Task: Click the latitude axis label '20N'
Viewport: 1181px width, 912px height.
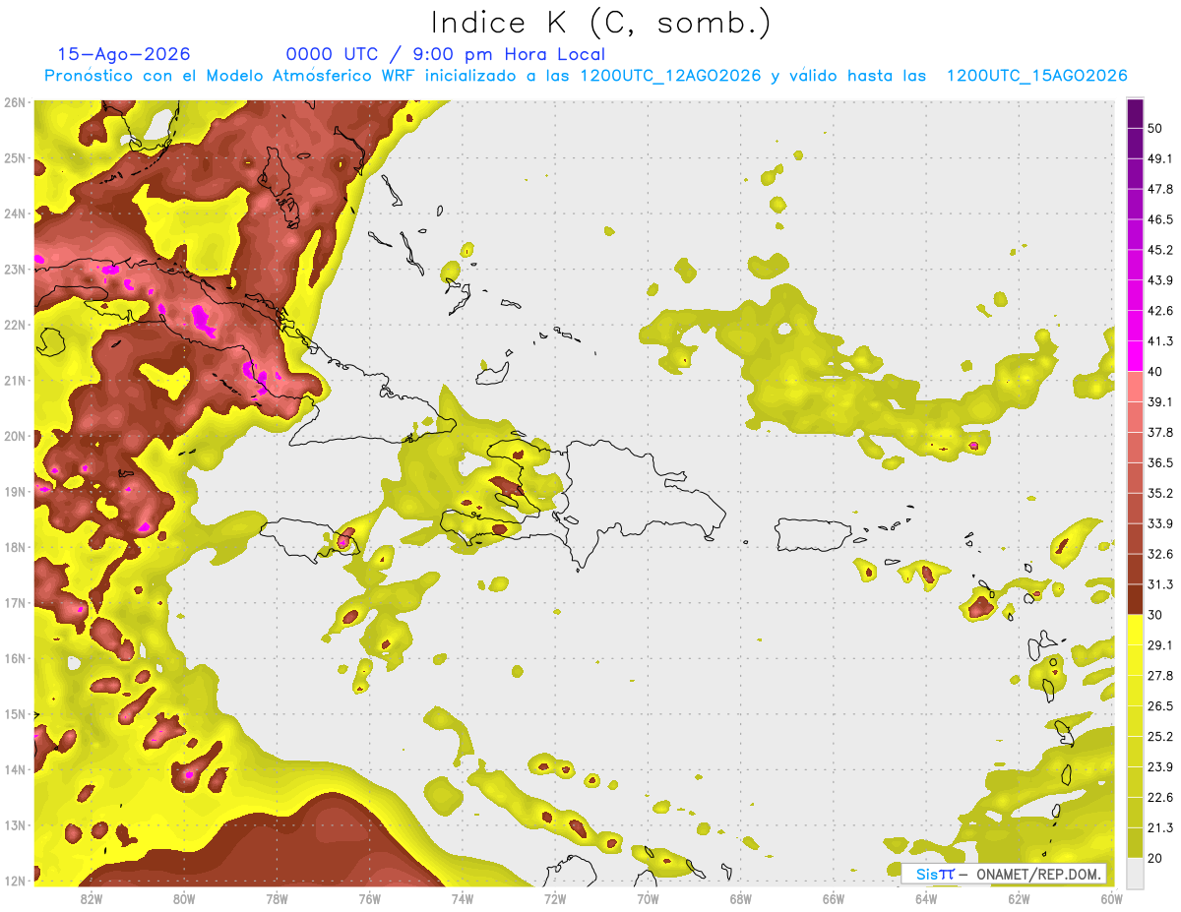Action: 15,436
